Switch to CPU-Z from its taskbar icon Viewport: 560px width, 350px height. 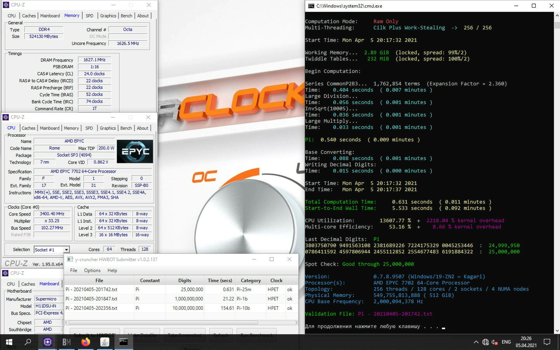47,342
